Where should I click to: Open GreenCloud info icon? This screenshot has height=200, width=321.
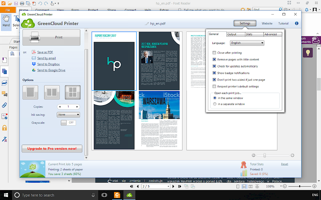tap(297, 23)
